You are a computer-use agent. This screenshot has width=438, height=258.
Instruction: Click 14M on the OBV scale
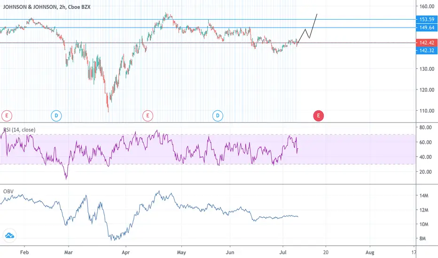point(424,196)
